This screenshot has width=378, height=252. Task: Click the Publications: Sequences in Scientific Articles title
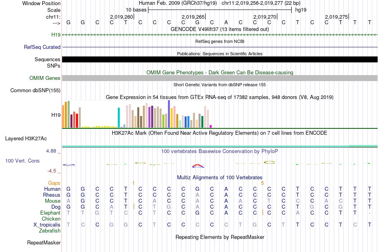[220, 54]
